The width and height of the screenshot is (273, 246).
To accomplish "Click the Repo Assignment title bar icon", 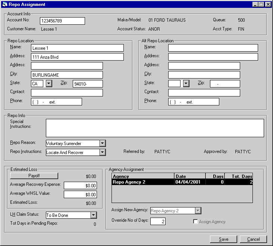I will (5, 4).
